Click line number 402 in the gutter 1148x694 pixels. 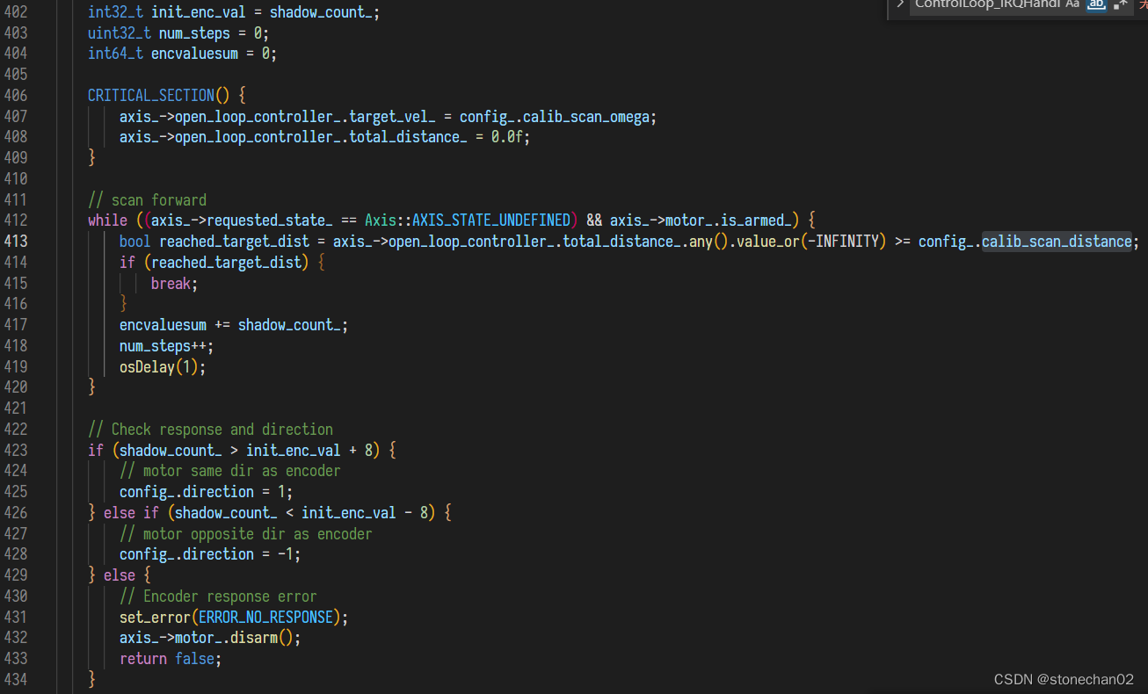16,12
